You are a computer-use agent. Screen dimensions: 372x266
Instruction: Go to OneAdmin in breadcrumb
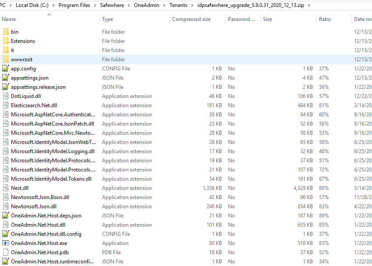point(146,5)
